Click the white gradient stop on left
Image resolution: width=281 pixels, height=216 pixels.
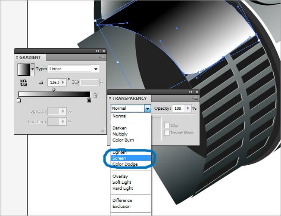pos(19,100)
